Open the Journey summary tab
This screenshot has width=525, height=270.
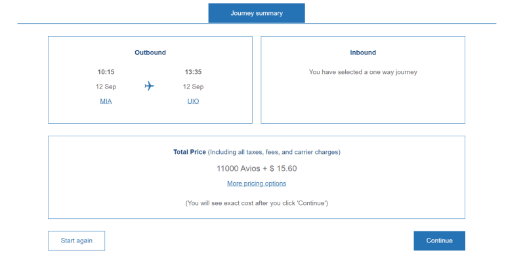point(257,13)
